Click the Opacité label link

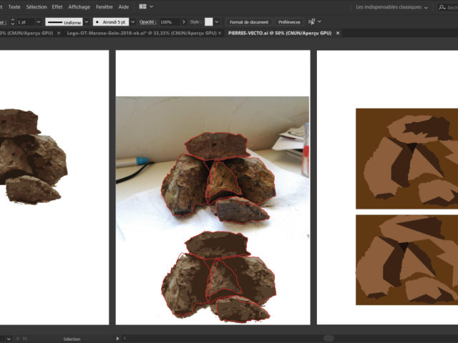147,22
